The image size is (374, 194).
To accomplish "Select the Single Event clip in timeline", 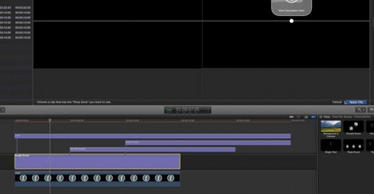I will 97,161.
